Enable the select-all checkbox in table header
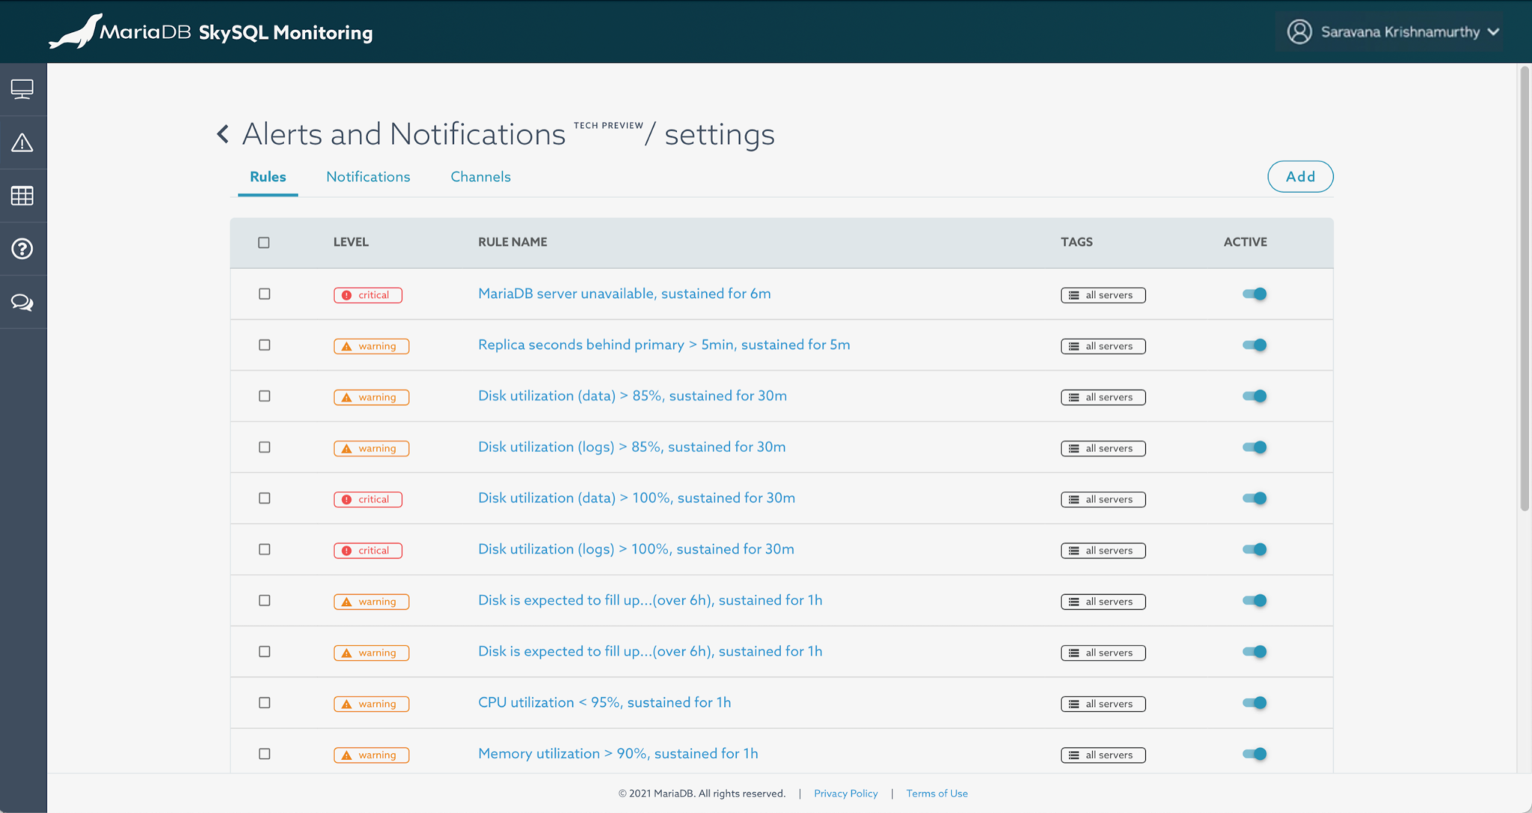 pyautogui.click(x=264, y=242)
